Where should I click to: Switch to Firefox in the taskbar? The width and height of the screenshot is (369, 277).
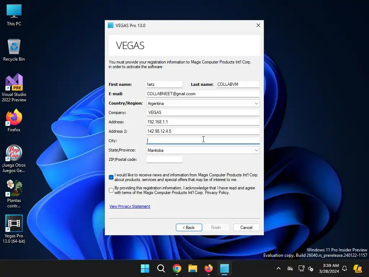209,268
